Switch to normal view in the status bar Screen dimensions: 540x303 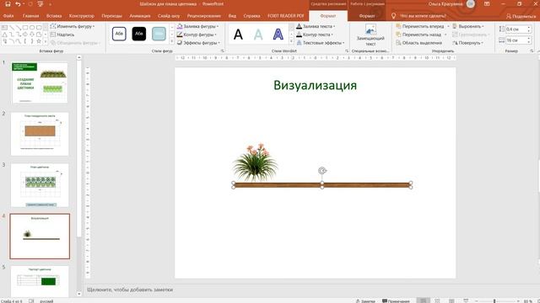click(x=424, y=301)
